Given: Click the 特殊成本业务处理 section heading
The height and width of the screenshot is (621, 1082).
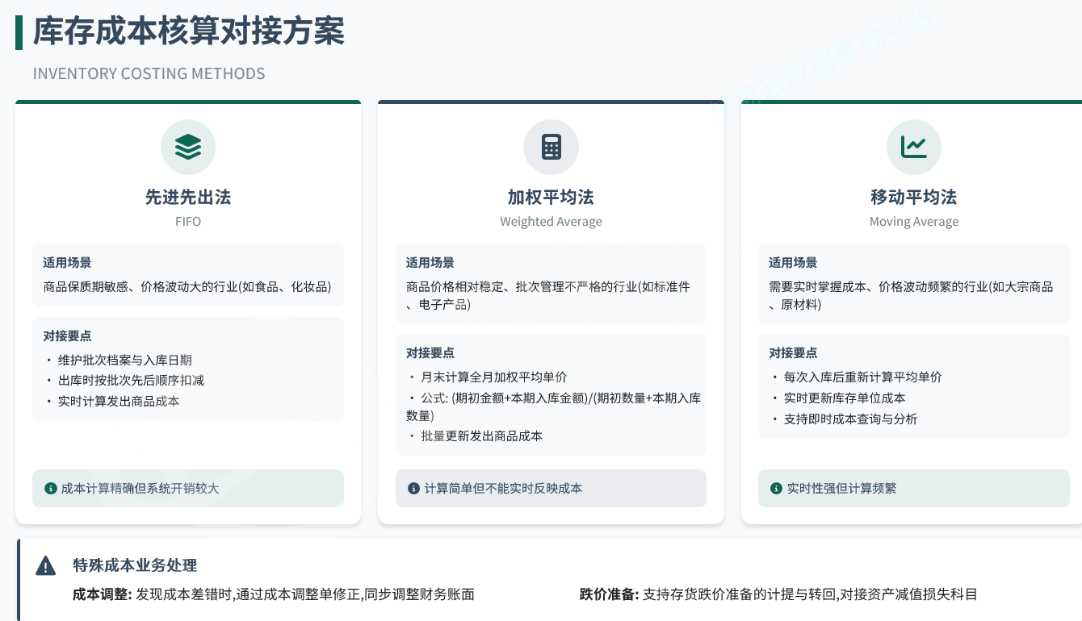Looking at the screenshot, I should tap(135, 565).
